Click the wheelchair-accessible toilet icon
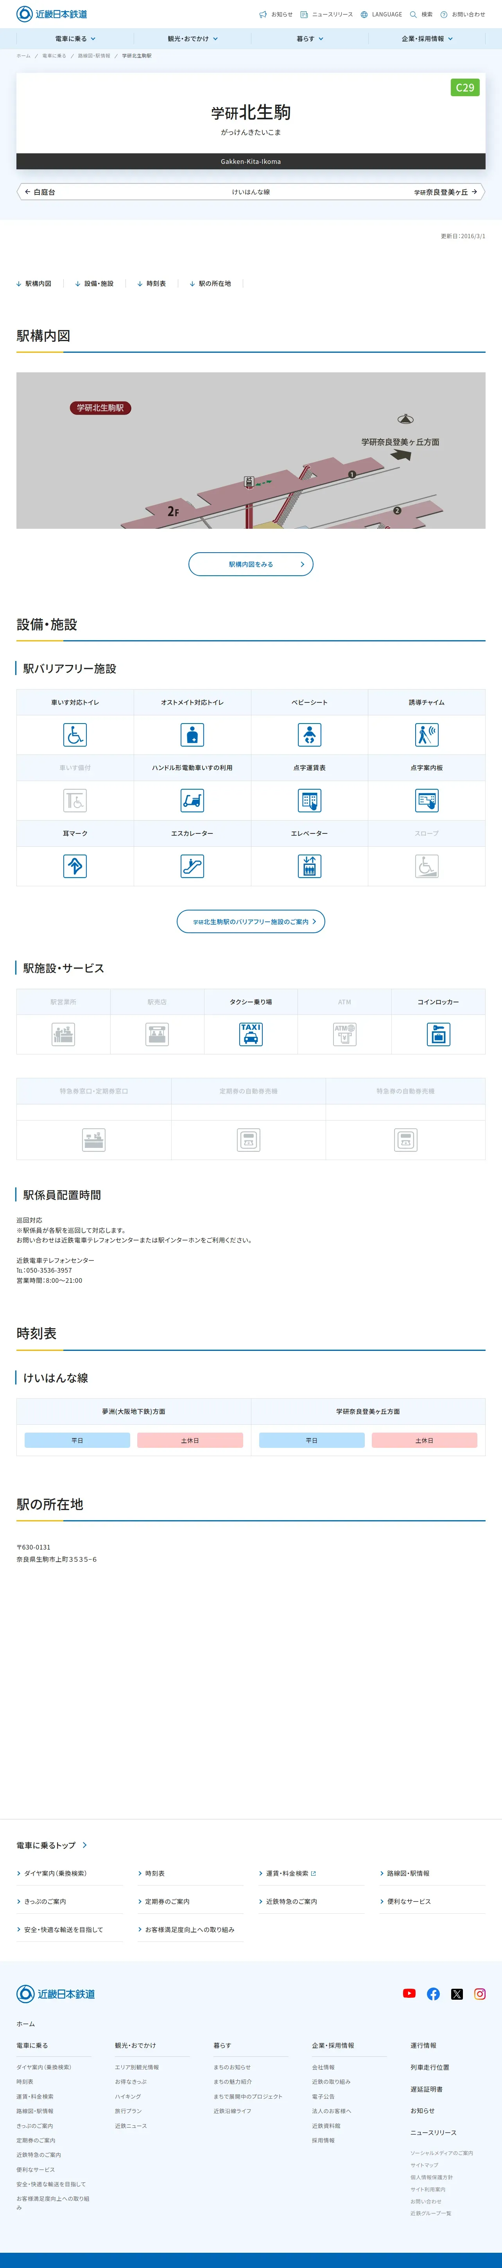The image size is (502, 2268). (75, 734)
